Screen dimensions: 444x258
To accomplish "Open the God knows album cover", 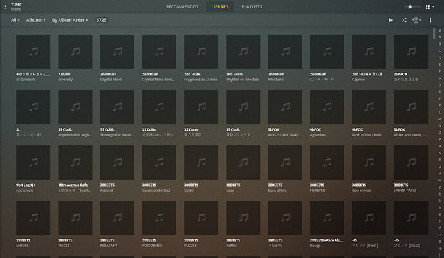I will 369,162.
